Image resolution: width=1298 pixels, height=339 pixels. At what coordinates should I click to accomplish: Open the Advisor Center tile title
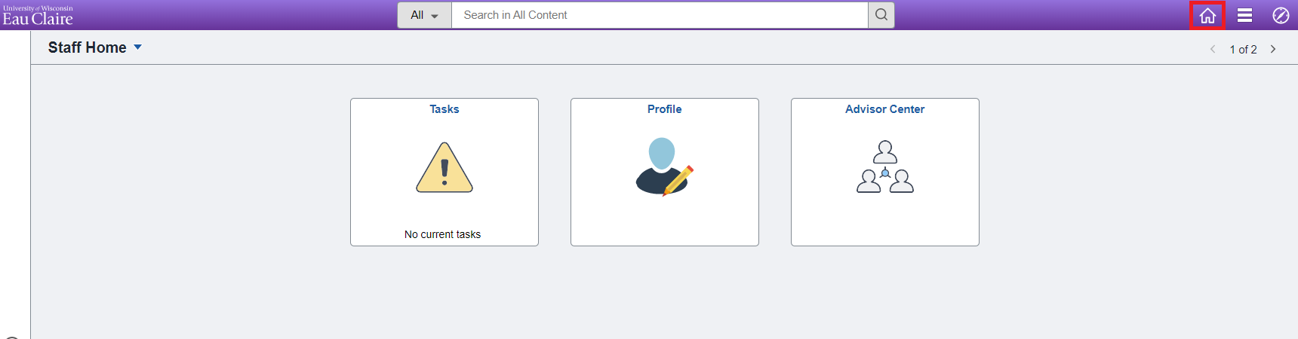coord(884,109)
